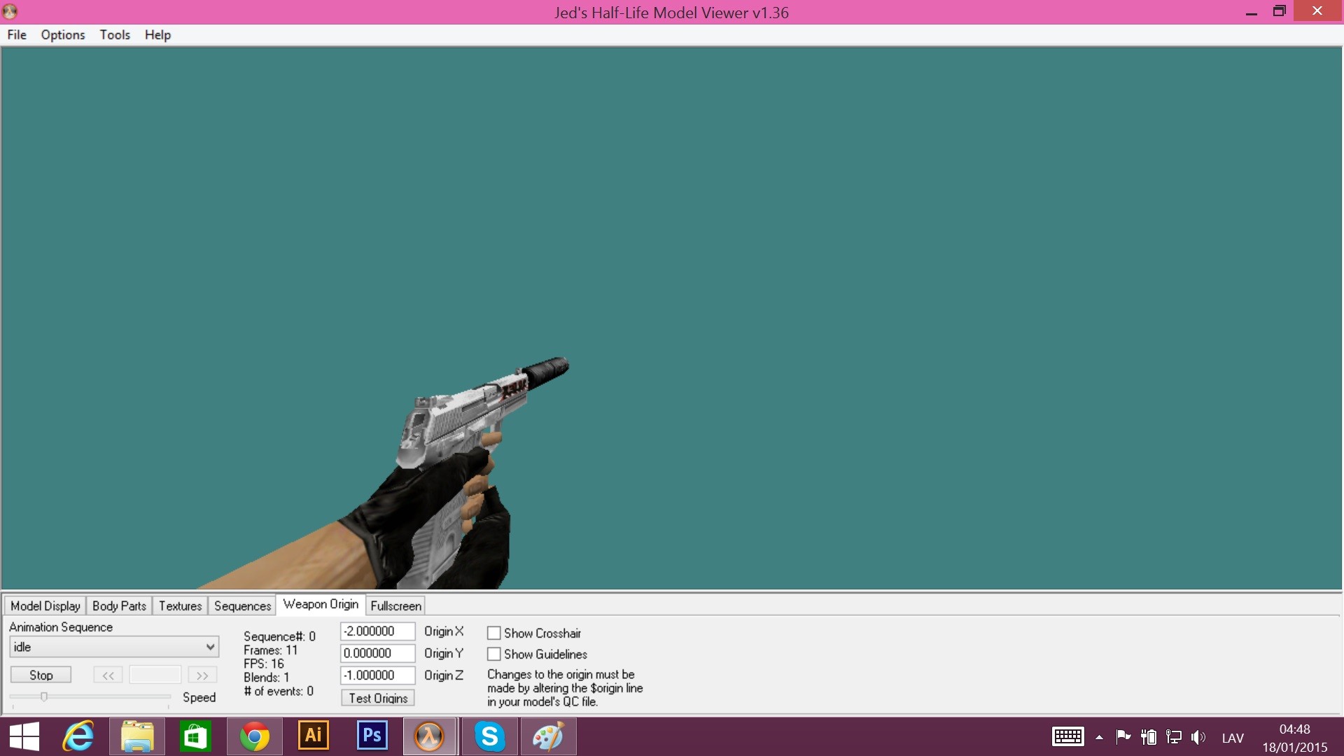Click the Origin X value field
Screen dimensions: 1344x756
tap(376, 631)
